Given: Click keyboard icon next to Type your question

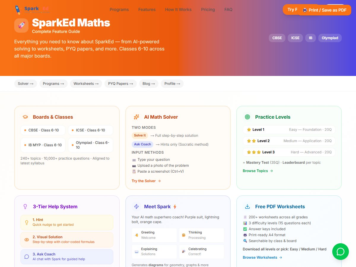Looking at the screenshot, I should 134,160.
